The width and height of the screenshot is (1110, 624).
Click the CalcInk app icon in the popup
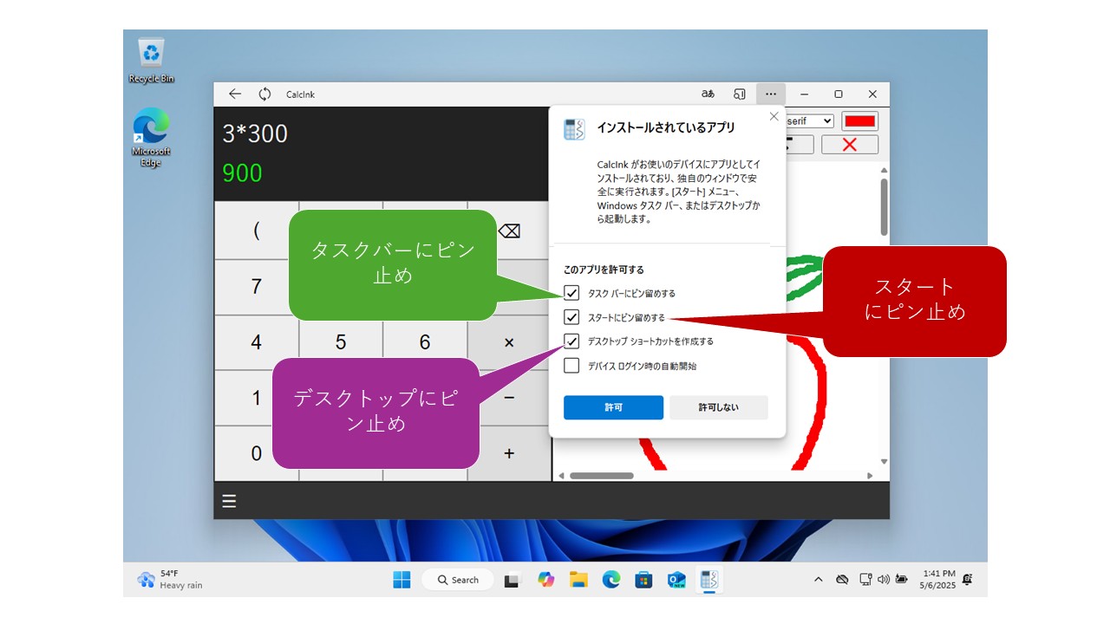coord(574,129)
